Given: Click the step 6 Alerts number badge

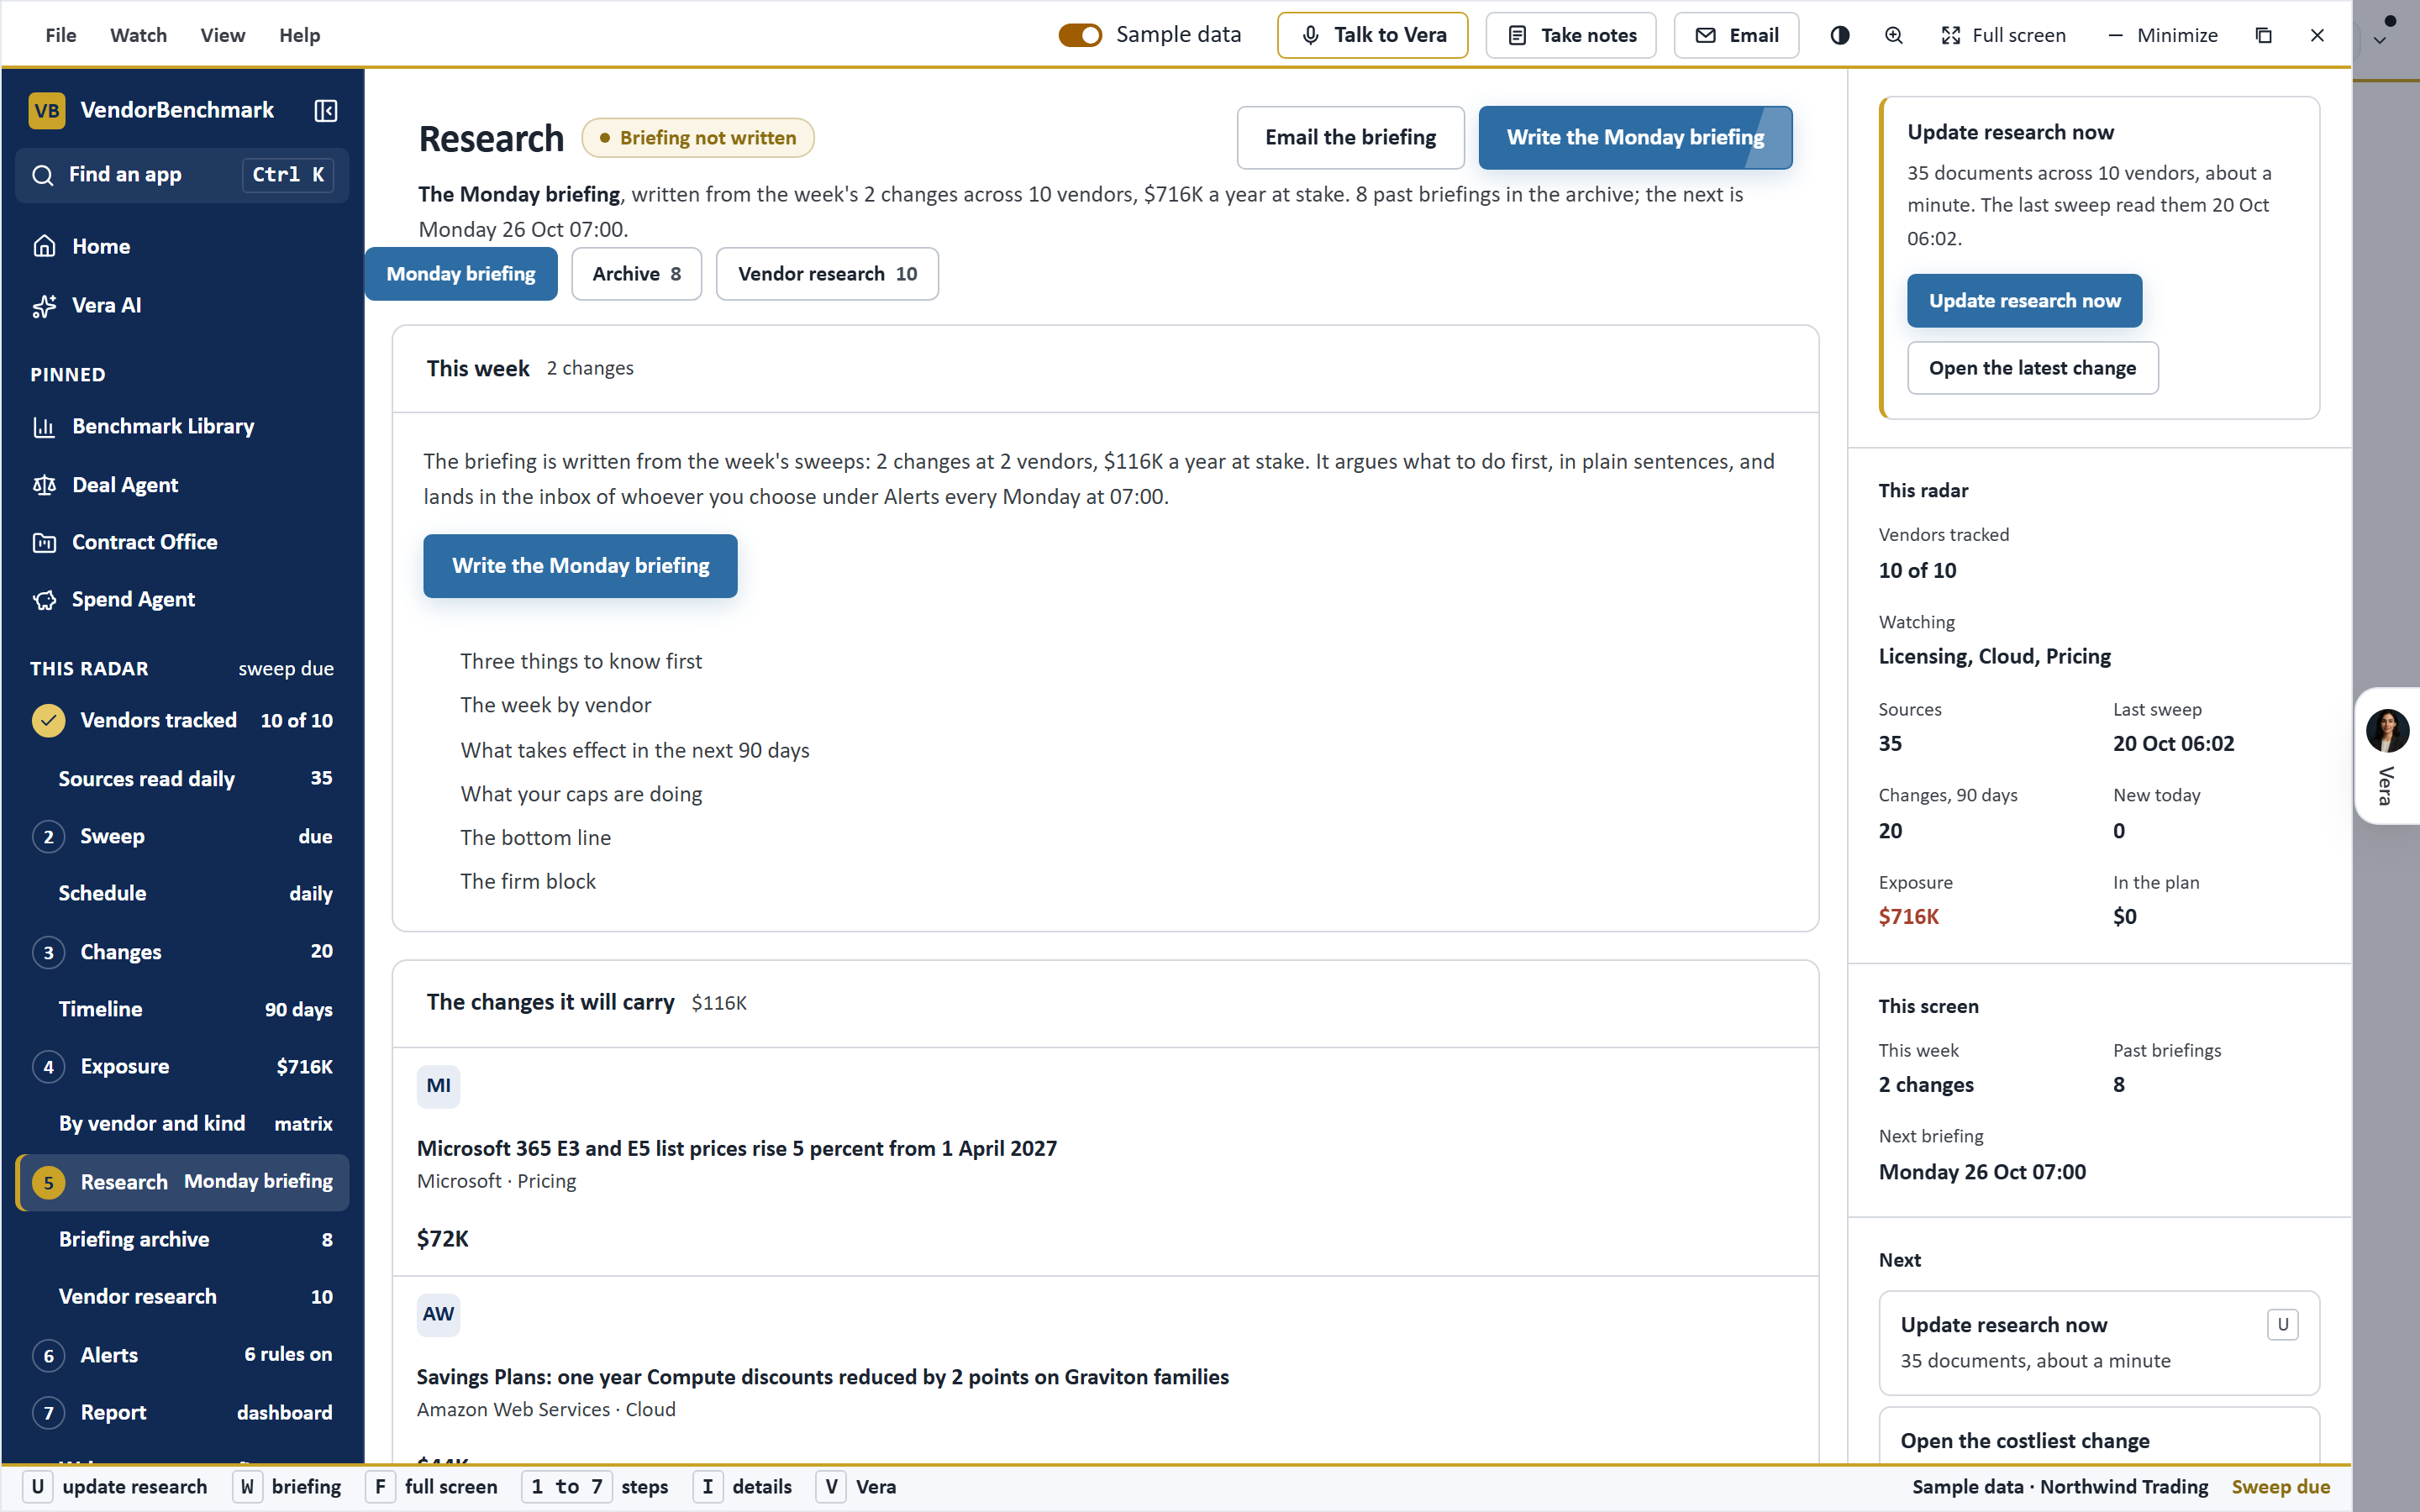Looking at the screenshot, I should [x=48, y=1355].
